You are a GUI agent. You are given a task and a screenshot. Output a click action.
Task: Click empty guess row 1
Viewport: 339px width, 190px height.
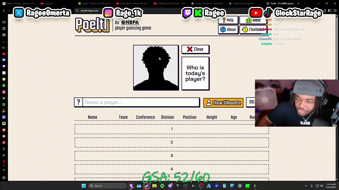[172, 129]
